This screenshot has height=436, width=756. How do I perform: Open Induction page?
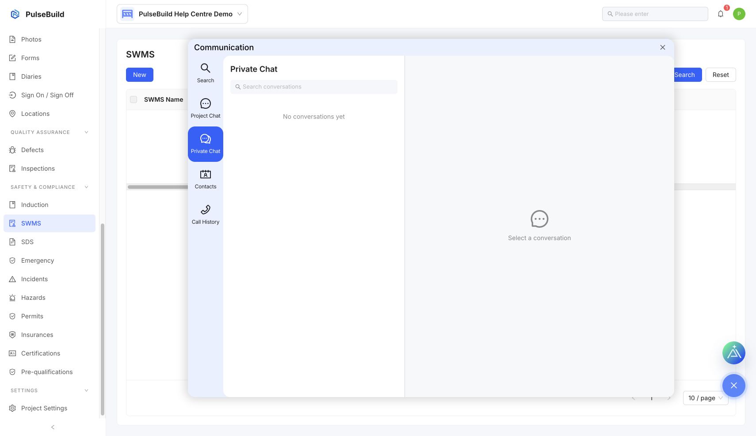point(50,205)
